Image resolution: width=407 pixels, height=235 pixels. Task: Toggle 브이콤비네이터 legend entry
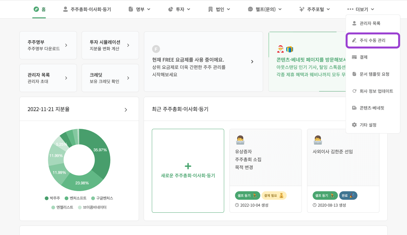click(92, 207)
